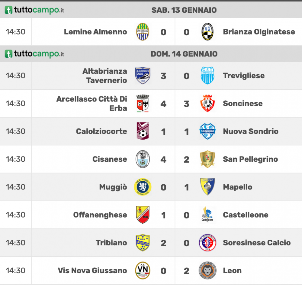Click the Castelleone logo
Image resolution: width=302 pixels, height=285 pixels.
pos(207,215)
